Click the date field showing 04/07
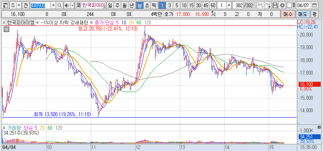The width and height of the screenshot is (323, 151). (303, 5)
